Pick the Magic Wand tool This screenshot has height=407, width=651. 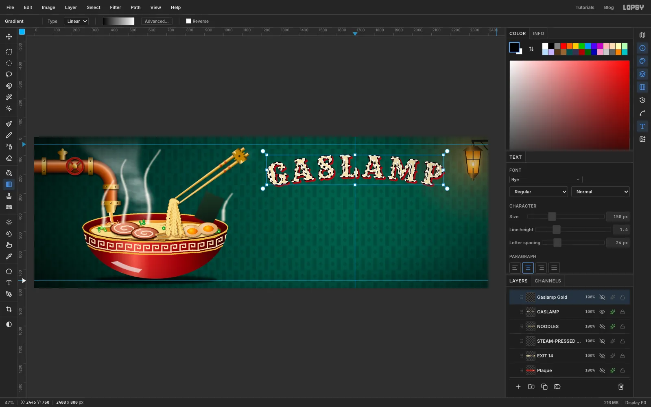click(9, 97)
